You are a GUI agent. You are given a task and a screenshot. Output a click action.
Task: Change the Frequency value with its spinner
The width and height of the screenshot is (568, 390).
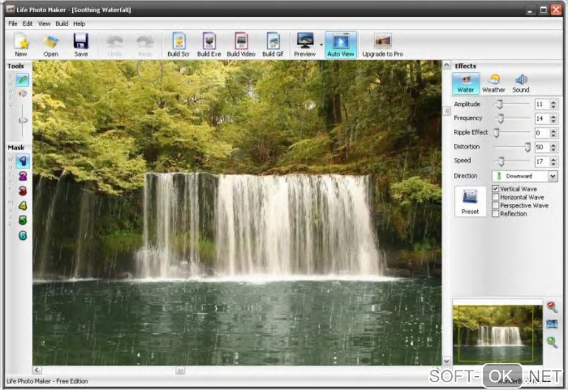553,119
